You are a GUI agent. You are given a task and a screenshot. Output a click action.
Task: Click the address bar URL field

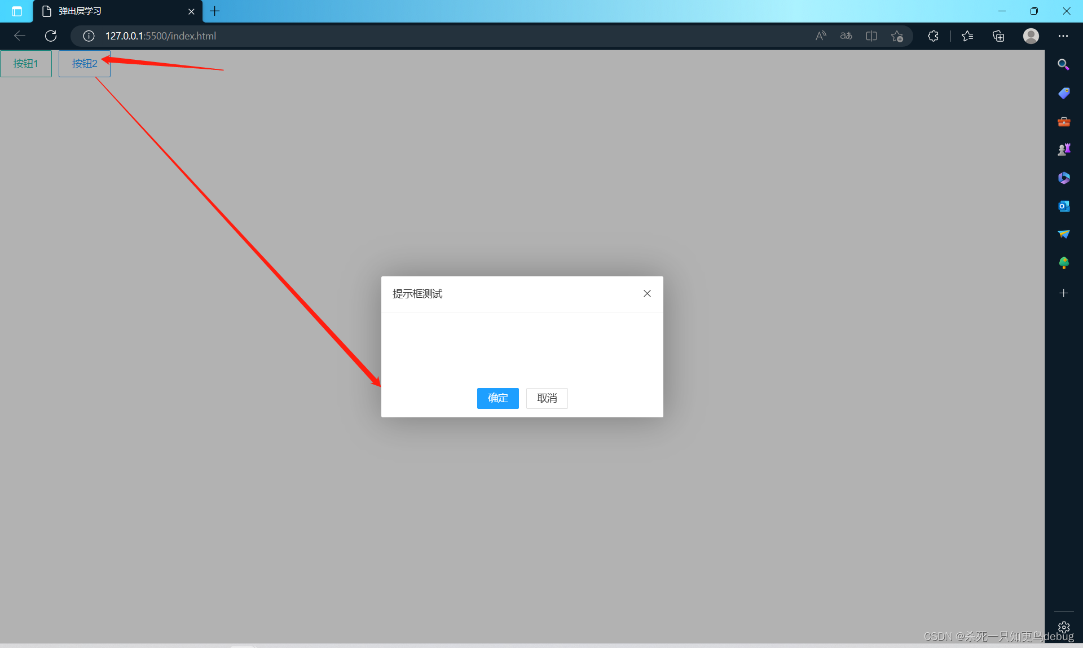click(x=395, y=36)
